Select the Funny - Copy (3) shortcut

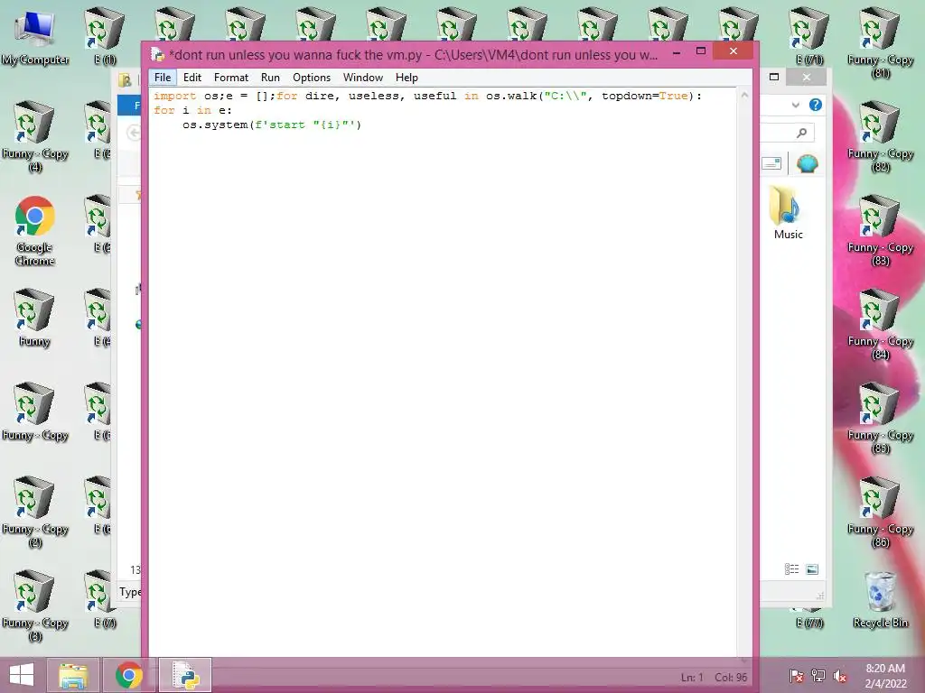pos(35,605)
